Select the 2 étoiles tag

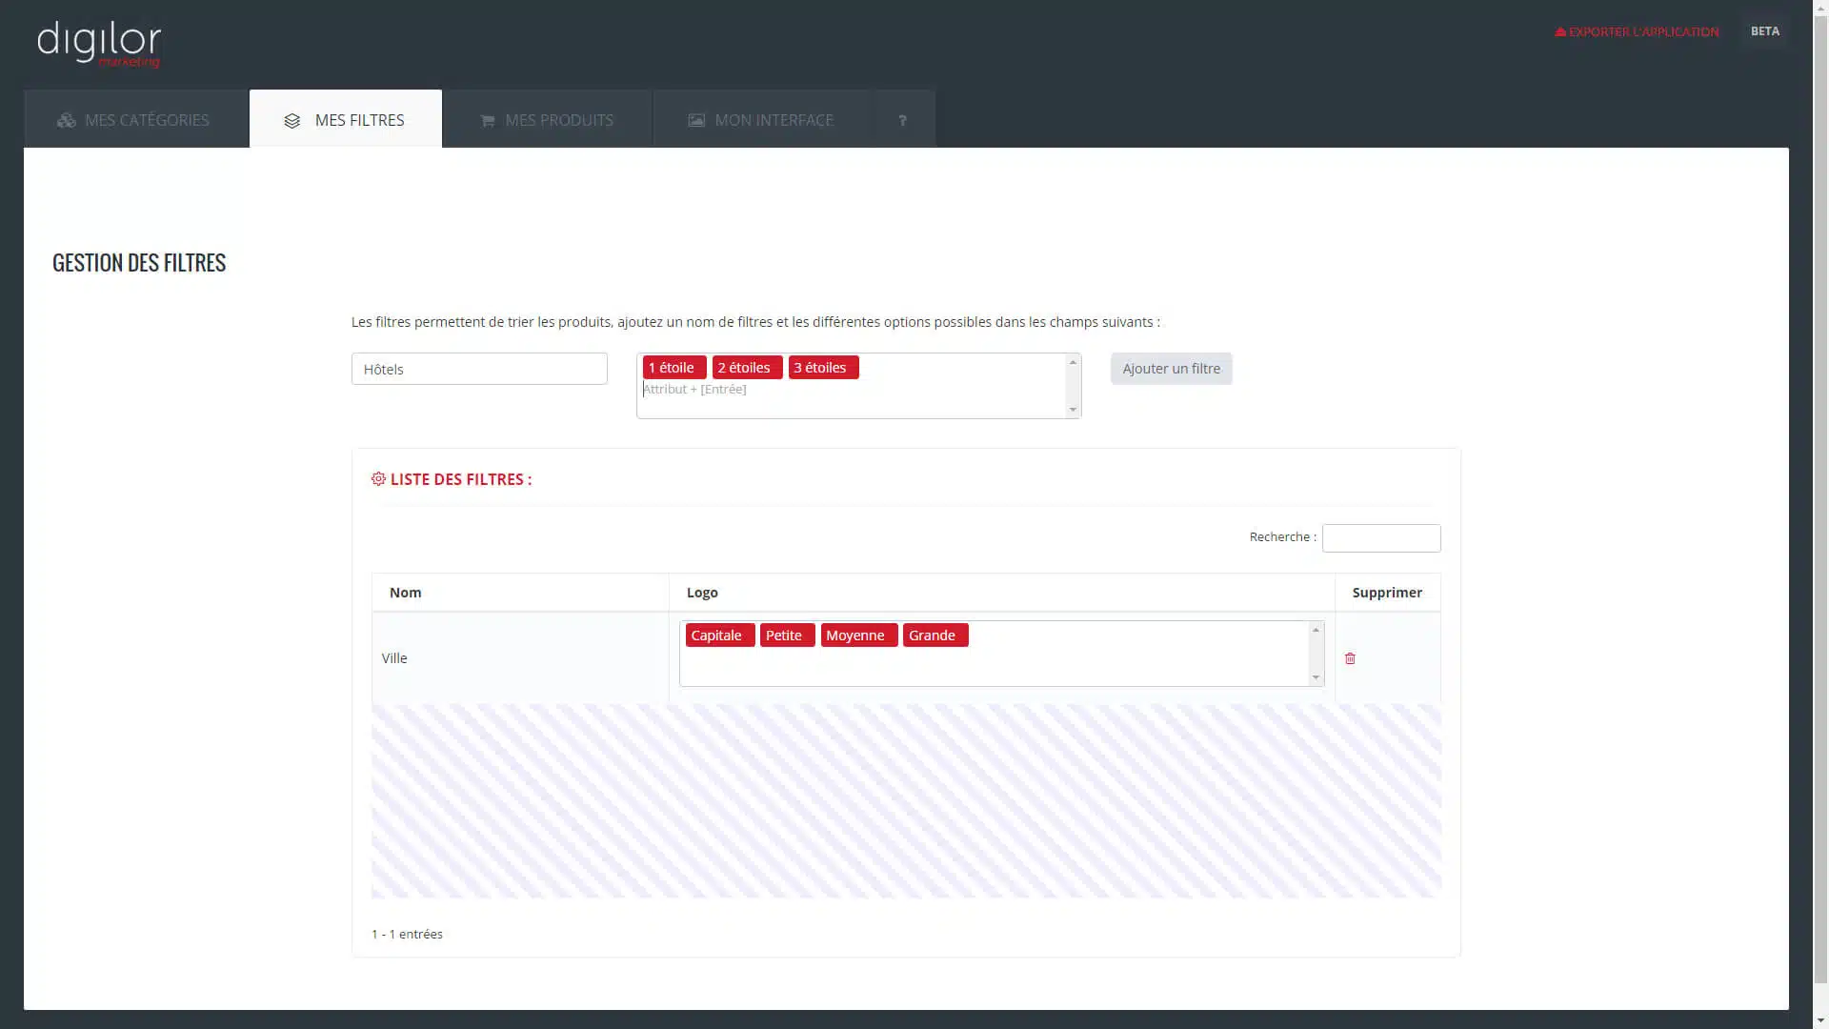click(x=747, y=368)
